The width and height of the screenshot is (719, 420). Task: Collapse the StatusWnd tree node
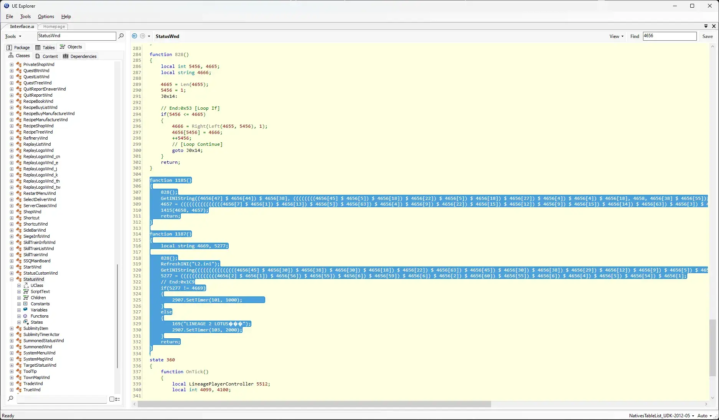(x=12, y=279)
